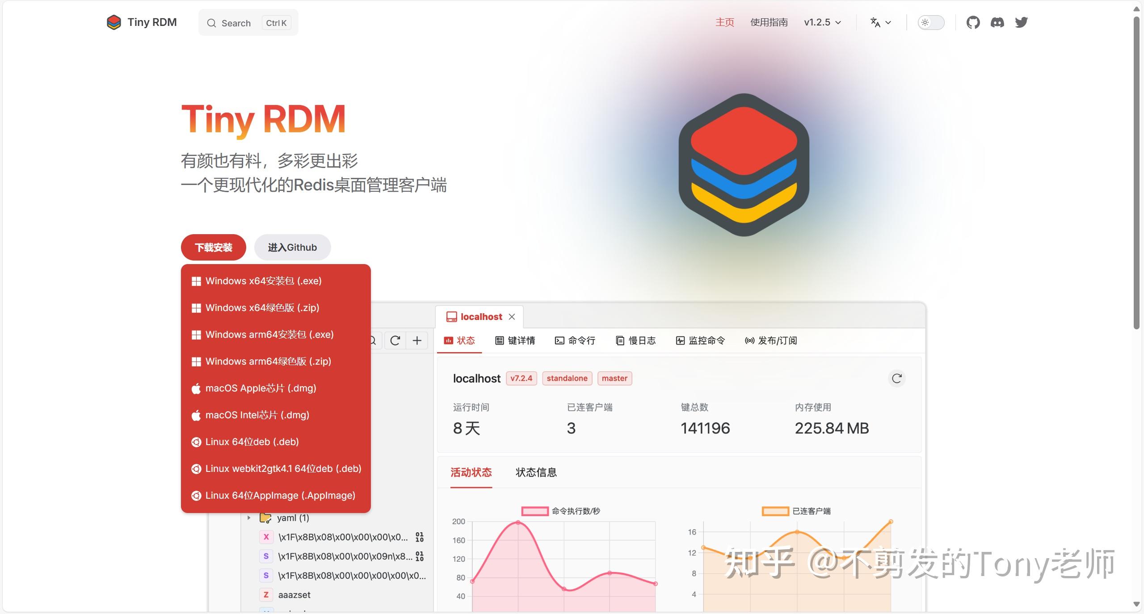Click the 下载安装 download button
Viewport: 1144px width, 614px height.
pyautogui.click(x=213, y=247)
